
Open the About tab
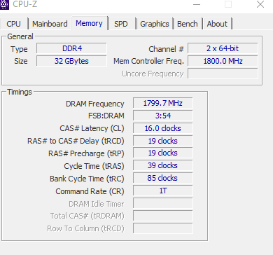tap(217, 24)
